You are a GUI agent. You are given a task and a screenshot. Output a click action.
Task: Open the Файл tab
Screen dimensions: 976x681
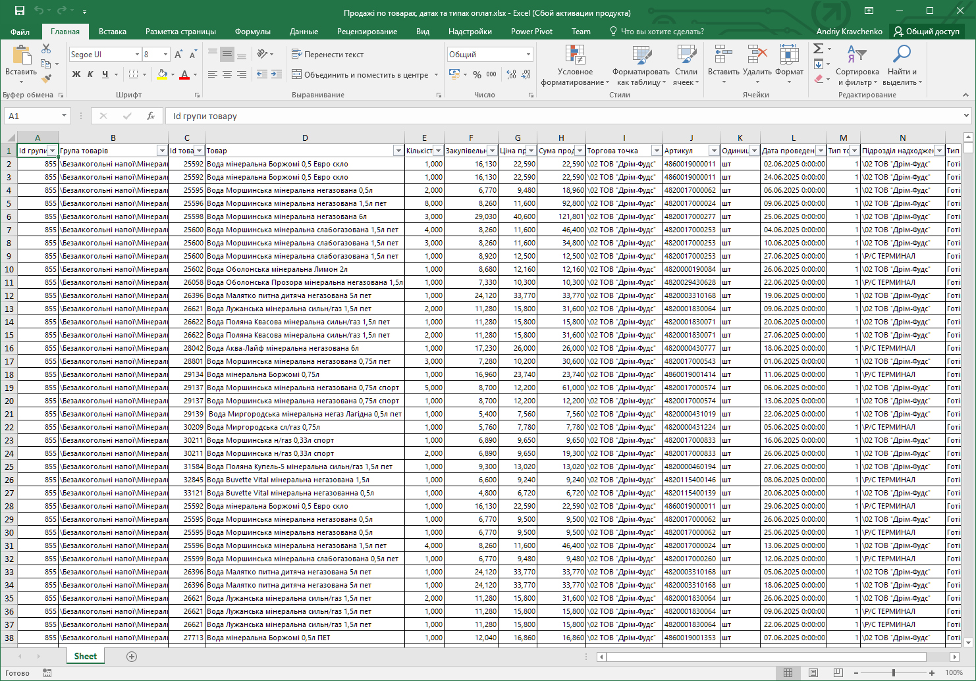coord(20,32)
